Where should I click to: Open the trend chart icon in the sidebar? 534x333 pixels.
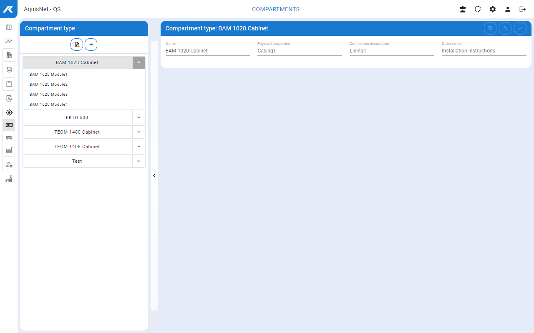coord(9,41)
